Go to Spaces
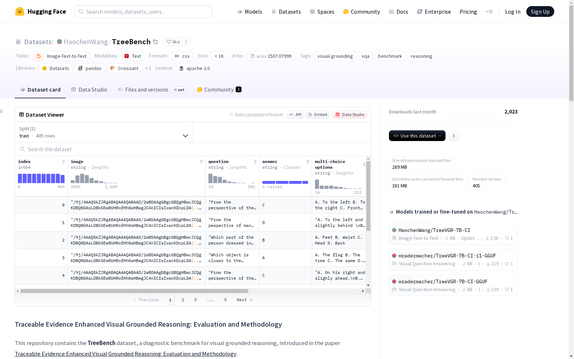 322,11
